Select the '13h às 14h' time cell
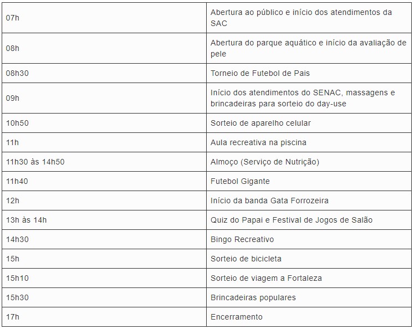This screenshot has height=329, width=414. click(x=27, y=220)
